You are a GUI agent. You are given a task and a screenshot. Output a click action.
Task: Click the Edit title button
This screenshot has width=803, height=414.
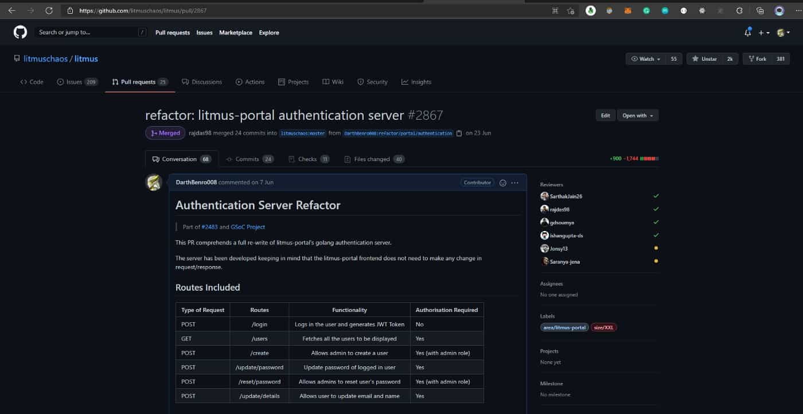pos(605,115)
